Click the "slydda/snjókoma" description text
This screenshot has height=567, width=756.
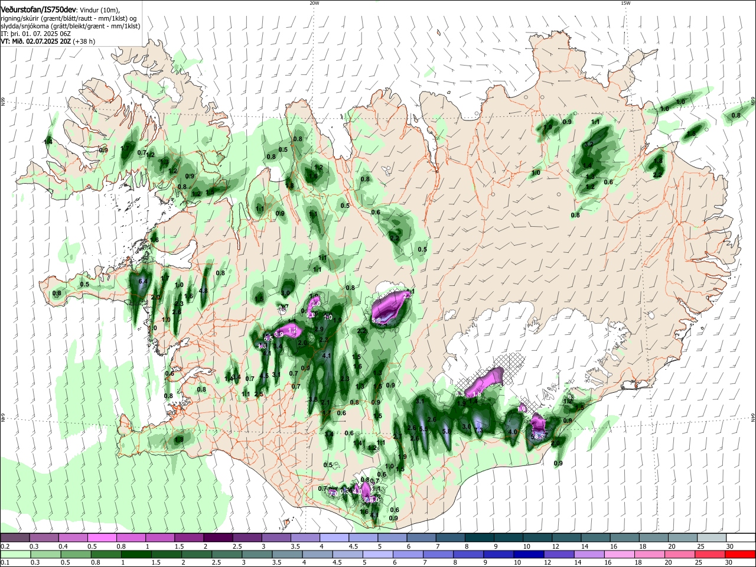(25, 26)
